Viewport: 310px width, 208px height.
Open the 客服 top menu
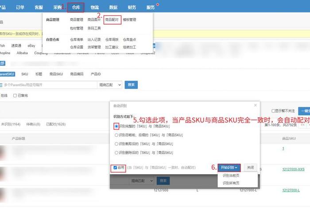pos(39,8)
